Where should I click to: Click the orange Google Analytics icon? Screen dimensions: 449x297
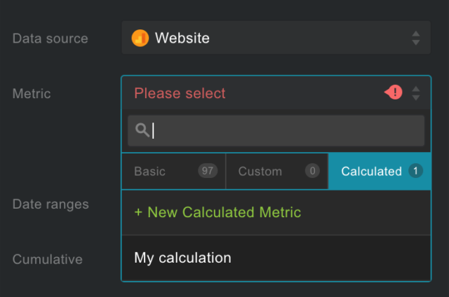click(140, 38)
